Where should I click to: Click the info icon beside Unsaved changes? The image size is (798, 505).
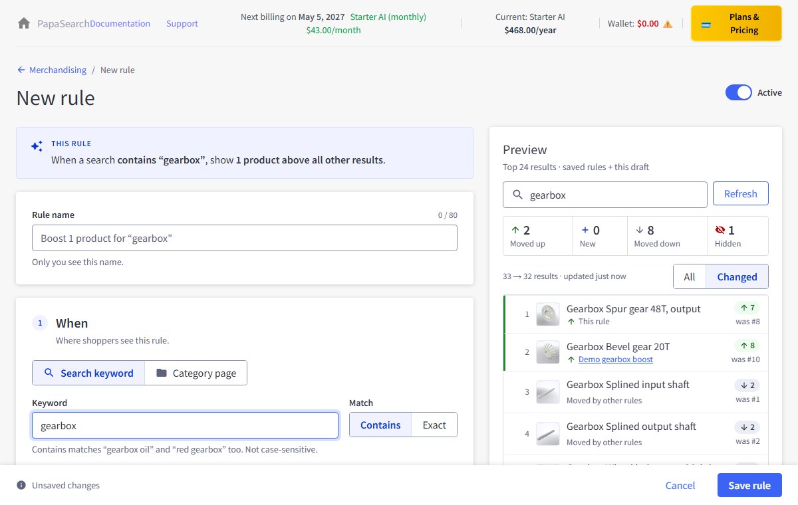21,485
